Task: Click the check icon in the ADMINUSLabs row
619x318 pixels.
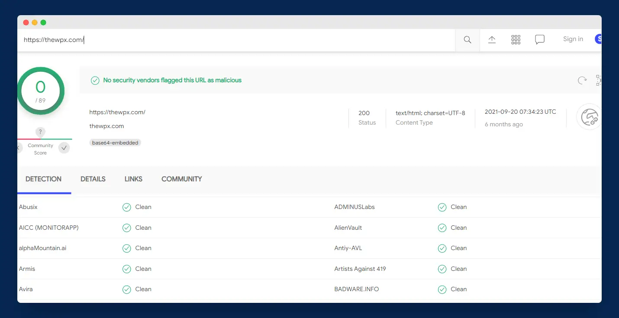Action: tap(442, 207)
